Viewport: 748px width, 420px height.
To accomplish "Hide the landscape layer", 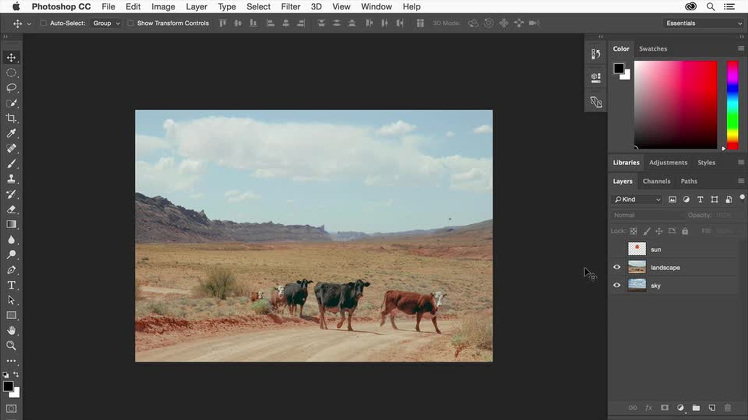I will (x=617, y=267).
